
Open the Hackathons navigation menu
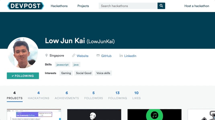59,6
